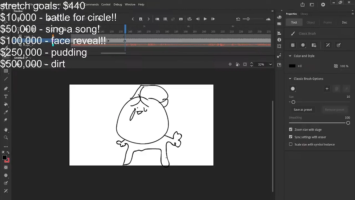Select the Eyedropper tool
The image size is (355, 200).
click(x=6, y=112)
